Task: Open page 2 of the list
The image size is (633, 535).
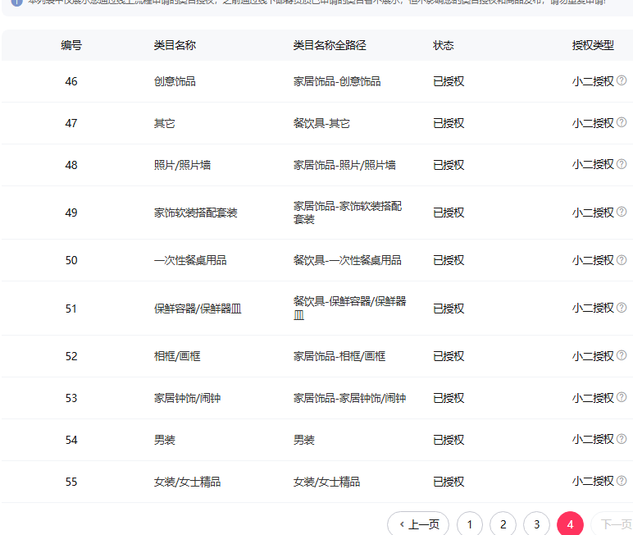Action: point(503,524)
